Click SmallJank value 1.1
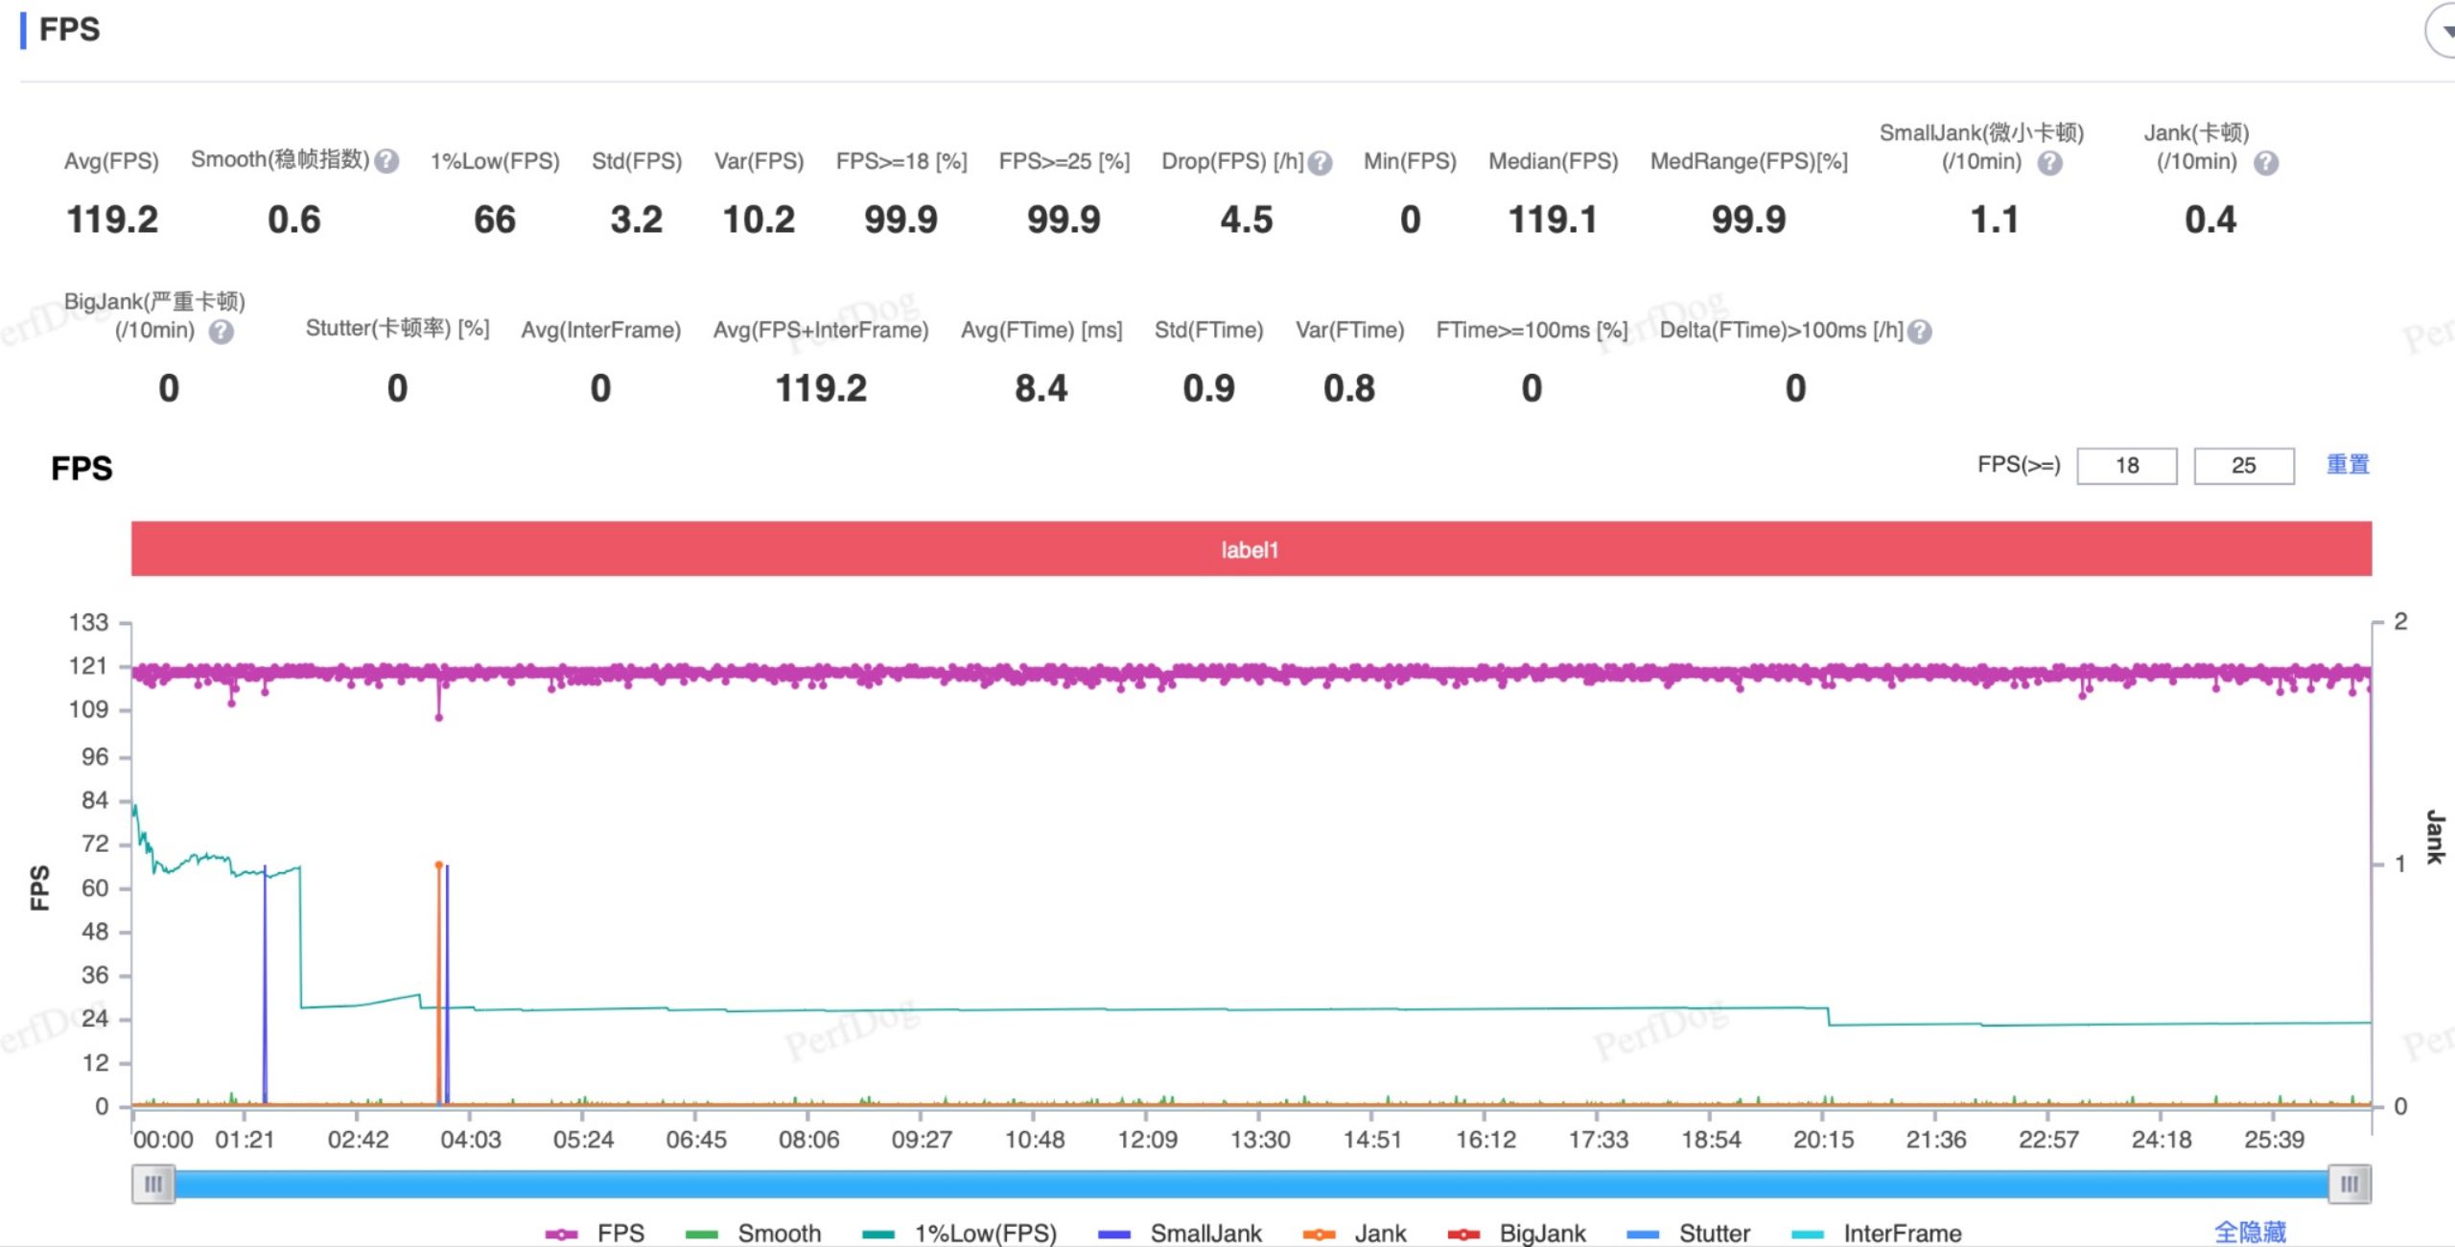2455x1247 pixels. (1995, 220)
